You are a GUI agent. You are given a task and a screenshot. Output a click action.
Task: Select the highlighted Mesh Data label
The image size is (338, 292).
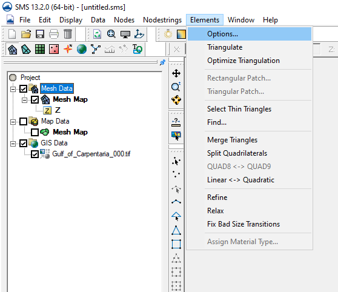[x=57, y=88]
